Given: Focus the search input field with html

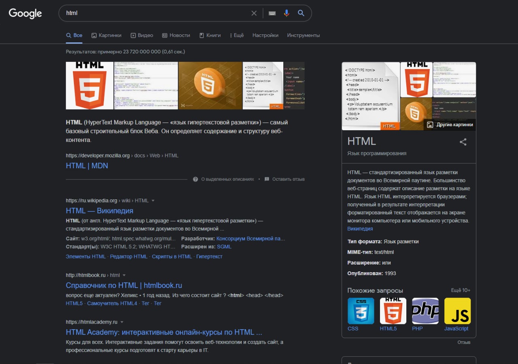Looking at the screenshot, I should pos(156,13).
